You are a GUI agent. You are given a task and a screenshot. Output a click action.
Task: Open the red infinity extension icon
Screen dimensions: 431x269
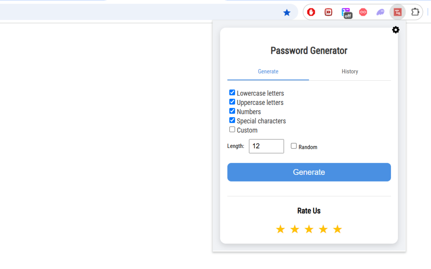click(363, 12)
